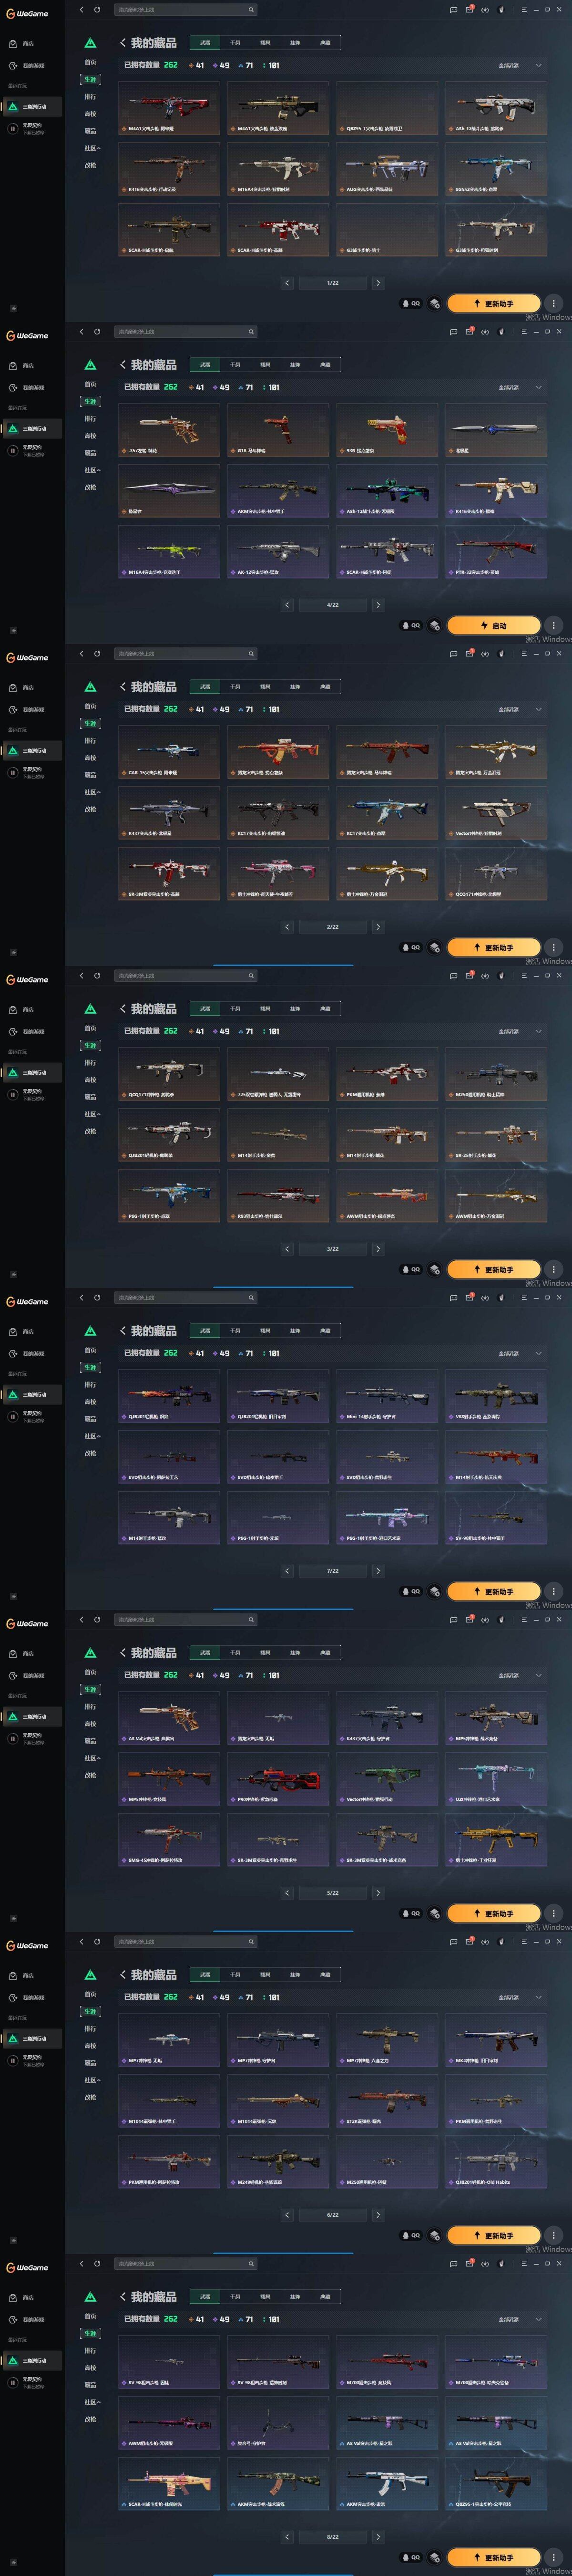Open the 全部武器 filter dropdown in the 8/22 window
Image resolution: width=572 pixels, height=2576 pixels.
click(x=520, y=2319)
